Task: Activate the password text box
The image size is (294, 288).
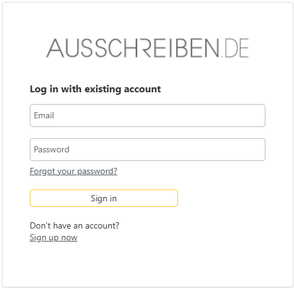Action: 148,149
